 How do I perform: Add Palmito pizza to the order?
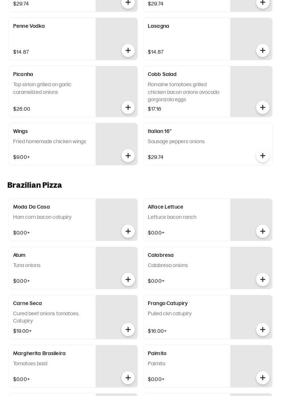(263, 378)
